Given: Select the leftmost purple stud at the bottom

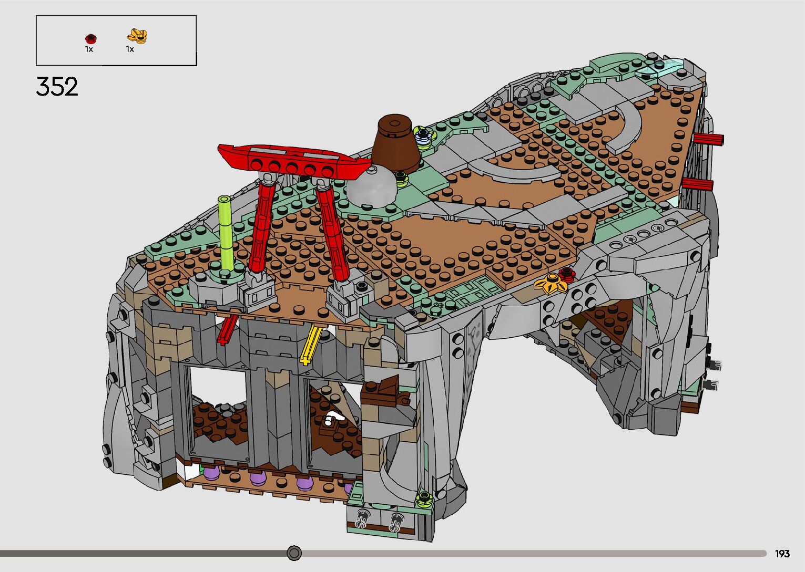Looking at the screenshot, I should click(211, 473).
